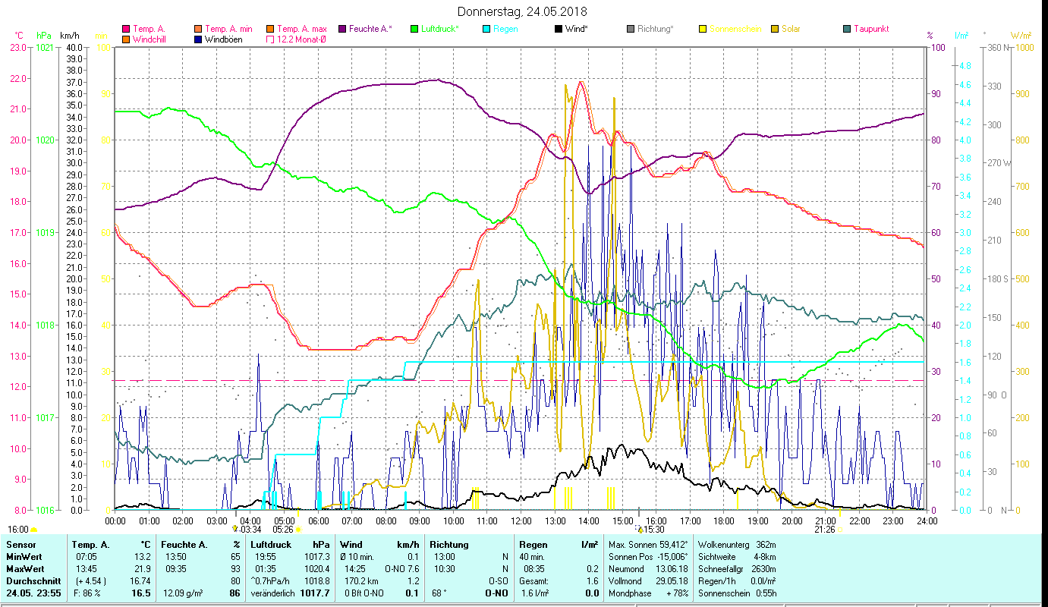Click the Solar legend label
Screen dimensions: 1048x607
791,29
